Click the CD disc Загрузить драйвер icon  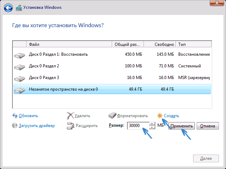click(x=15, y=126)
